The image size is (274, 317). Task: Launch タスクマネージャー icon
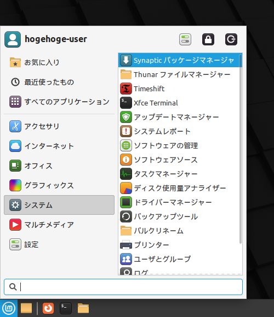126,174
